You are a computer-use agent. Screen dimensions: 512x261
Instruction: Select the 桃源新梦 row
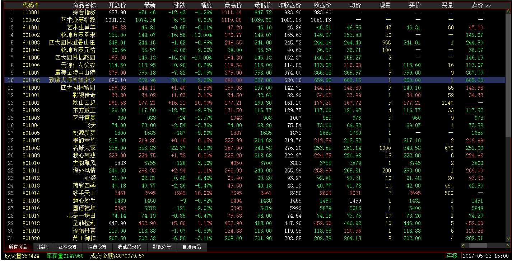click(x=255, y=133)
